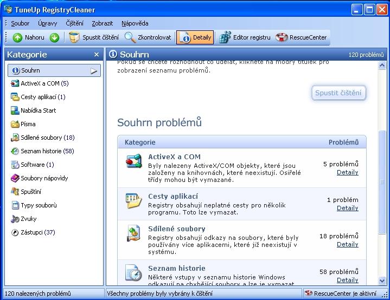The height and width of the screenshot is (300, 390).
Task: Click '120 problémů' text in Souhrn header
Action: coord(366,55)
